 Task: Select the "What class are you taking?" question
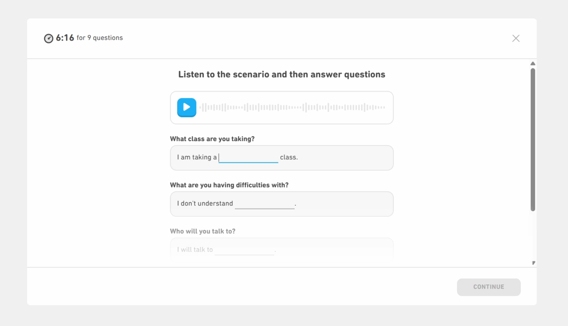click(x=212, y=139)
